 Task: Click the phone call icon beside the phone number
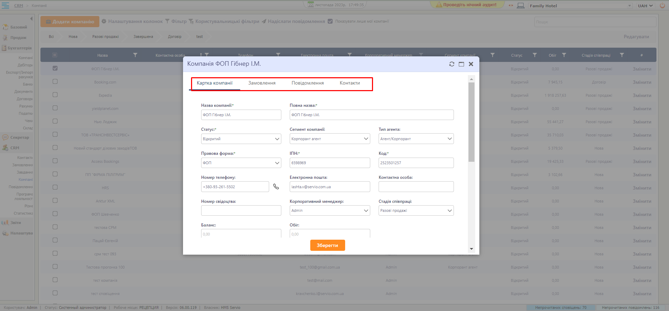(276, 186)
